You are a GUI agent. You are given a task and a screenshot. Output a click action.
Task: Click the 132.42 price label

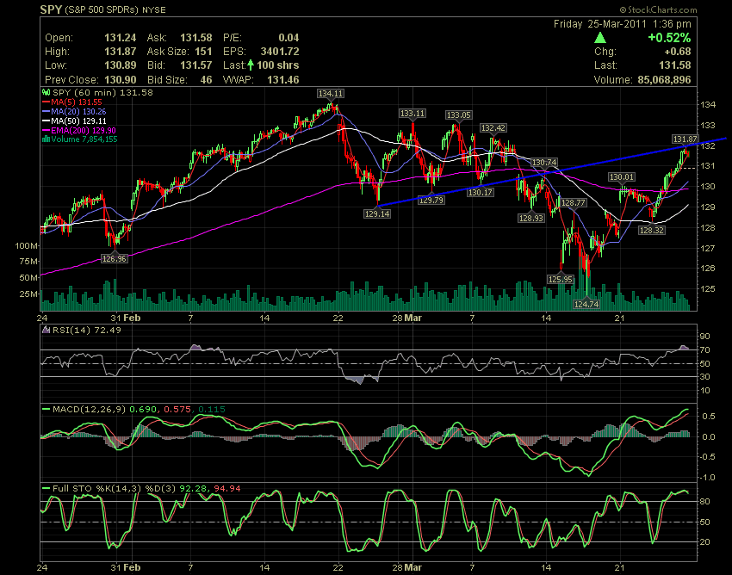[493, 127]
